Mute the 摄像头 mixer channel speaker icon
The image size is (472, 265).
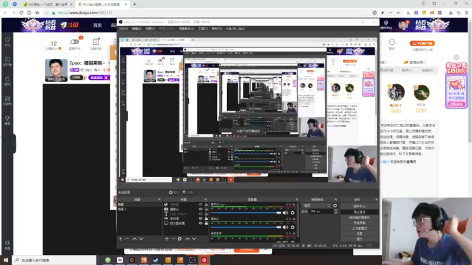coord(286,227)
